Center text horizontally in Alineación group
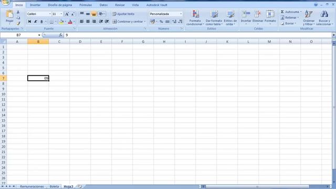 [88, 22]
